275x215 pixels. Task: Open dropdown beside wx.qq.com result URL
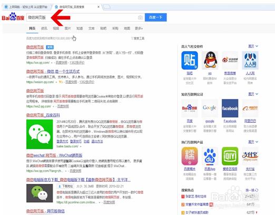(52, 63)
